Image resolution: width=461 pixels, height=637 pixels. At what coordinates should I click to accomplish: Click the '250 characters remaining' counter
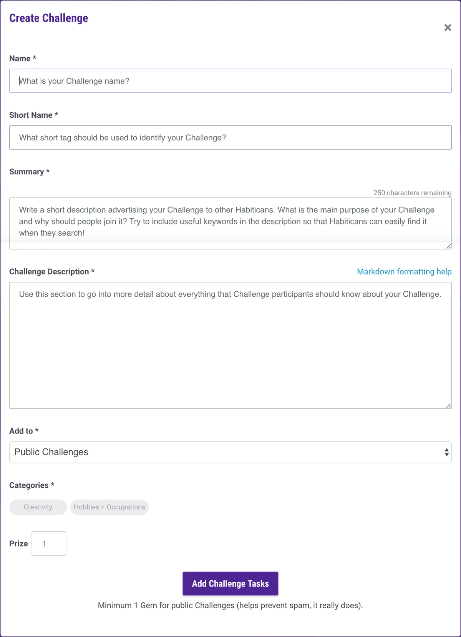coord(412,193)
